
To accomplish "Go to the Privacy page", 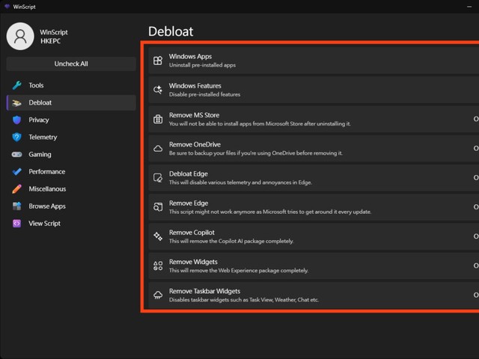I will pyautogui.click(x=71, y=120).
